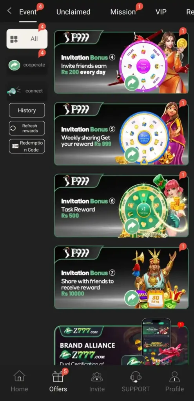
Task: Switch to the Mission tab
Action: tap(123, 12)
